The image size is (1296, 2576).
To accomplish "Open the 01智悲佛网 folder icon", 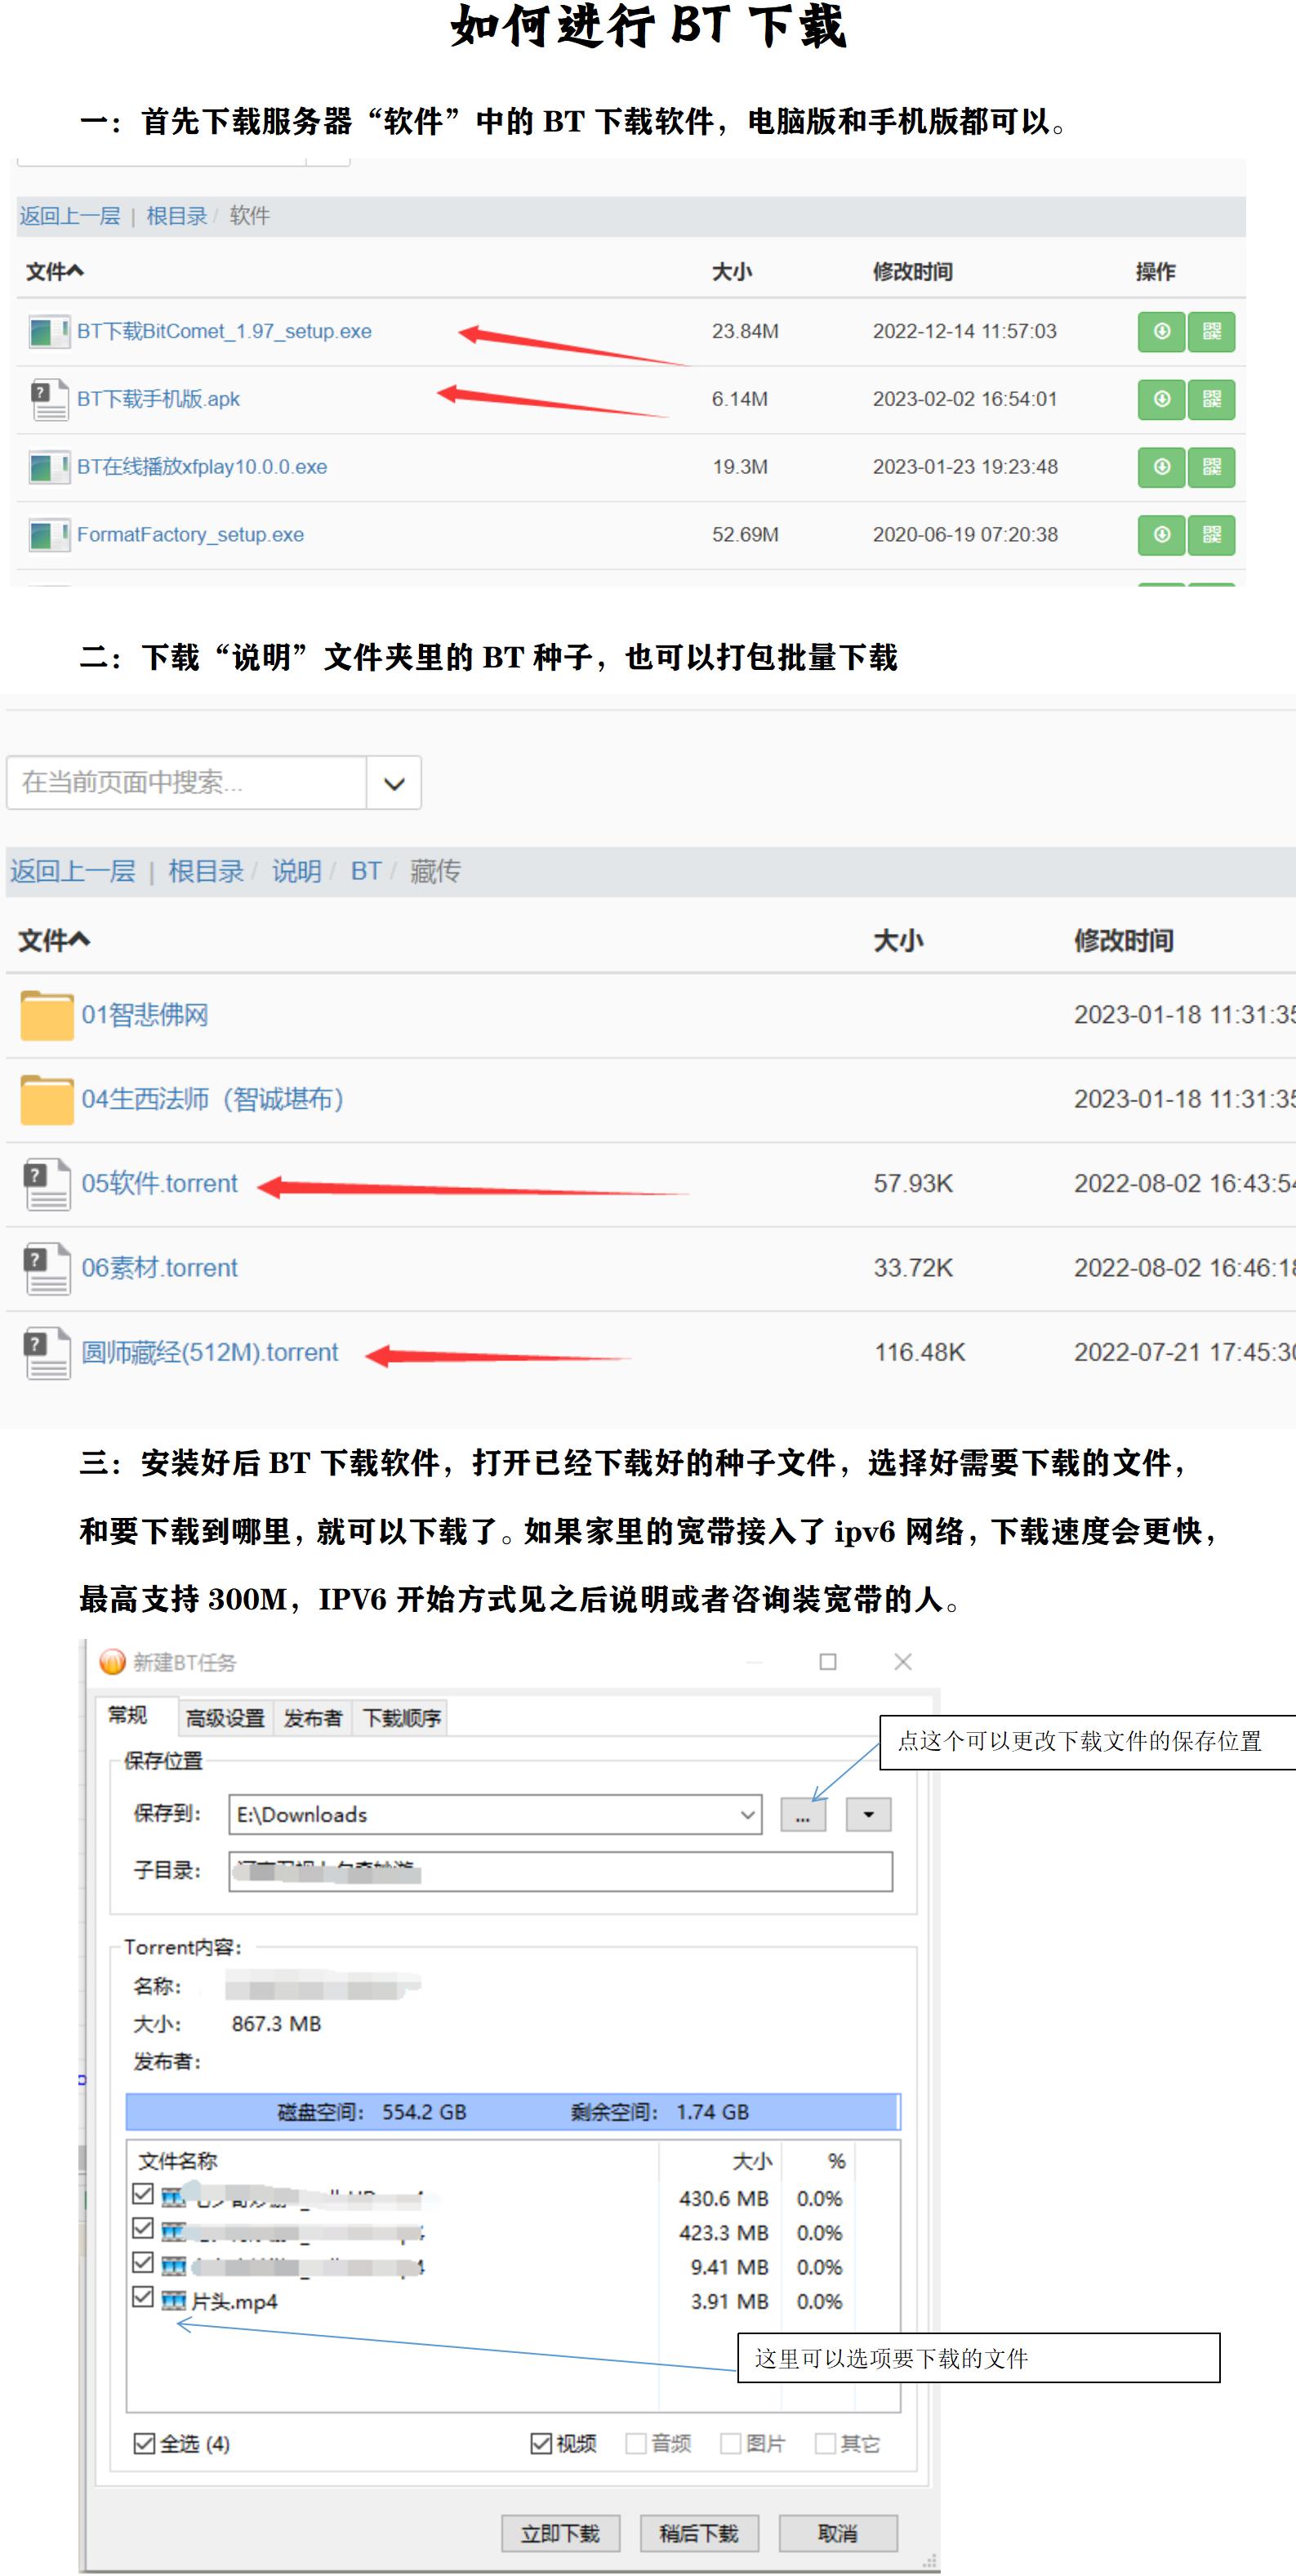I will pos(46,1015).
